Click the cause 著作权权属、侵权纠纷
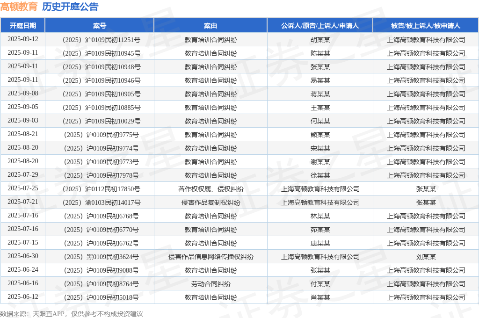The height and width of the screenshot is (318, 479). pyautogui.click(x=211, y=189)
